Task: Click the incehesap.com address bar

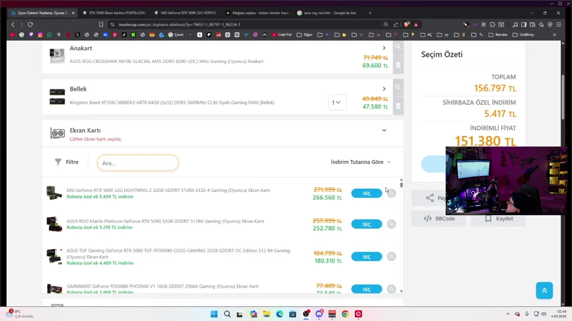Action: [x=246, y=25]
